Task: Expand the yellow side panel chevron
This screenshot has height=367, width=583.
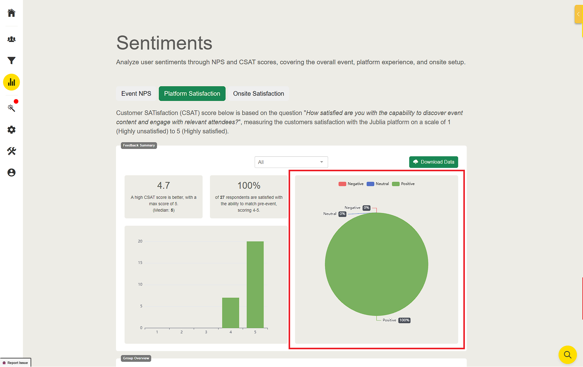Action: pyautogui.click(x=578, y=14)
